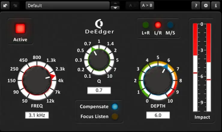Click the 0.1 mark on Q dial
Image resolution: width=222 pixels, height=132 pixels.
88,76
